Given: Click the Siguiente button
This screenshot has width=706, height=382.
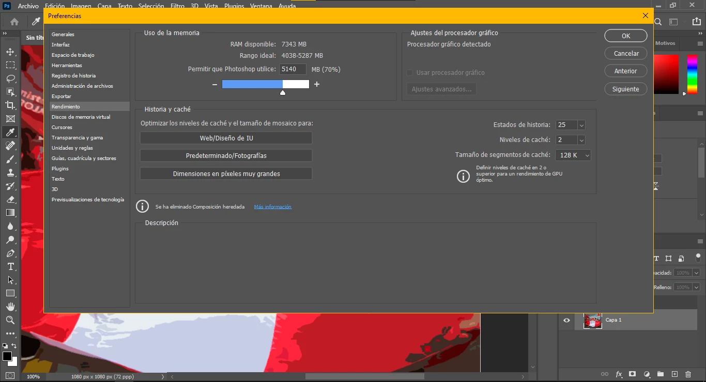Looking at the screenshot, I should coord(626,89).
